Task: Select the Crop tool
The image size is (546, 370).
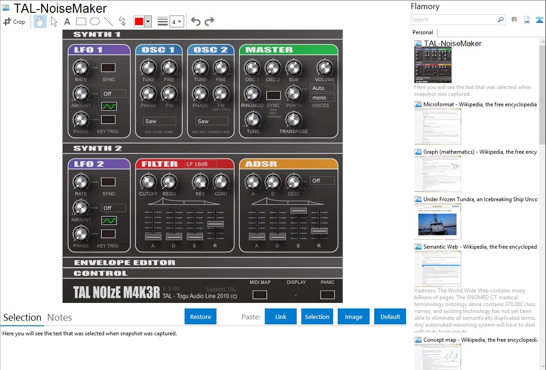Action: click(14, 21)
